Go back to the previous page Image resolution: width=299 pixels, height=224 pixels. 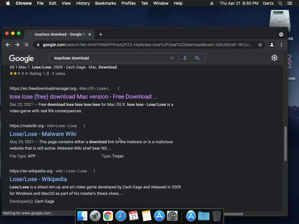coord(8,45)
